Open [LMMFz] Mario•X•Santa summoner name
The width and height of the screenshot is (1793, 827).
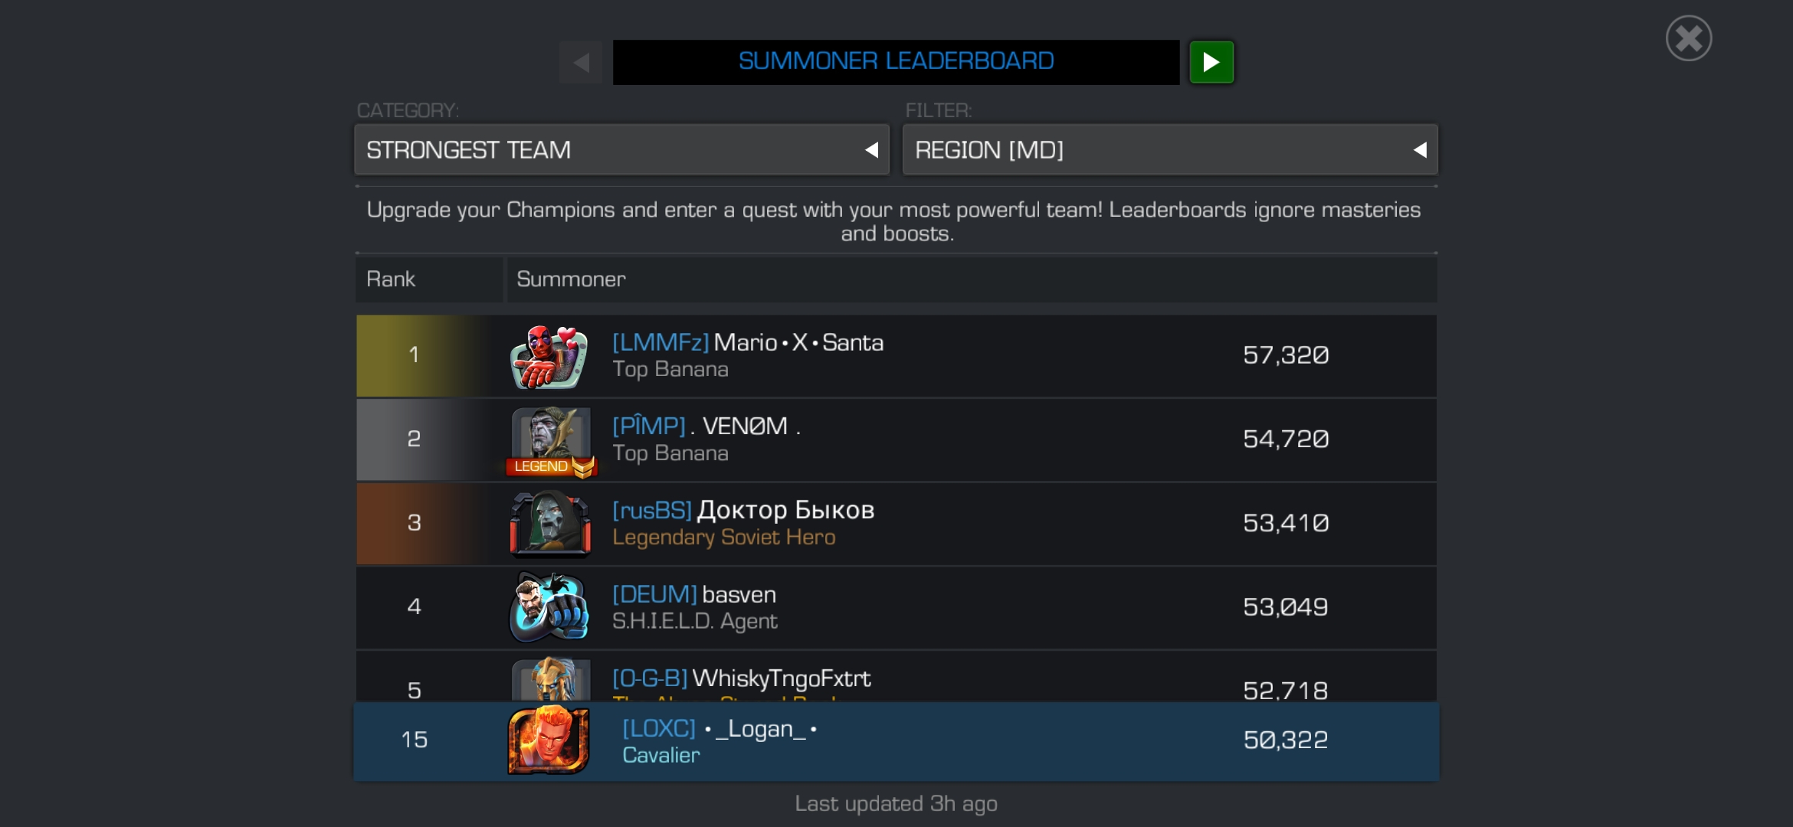pos(748,342)
